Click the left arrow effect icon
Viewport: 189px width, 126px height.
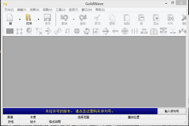click(115, 31)
